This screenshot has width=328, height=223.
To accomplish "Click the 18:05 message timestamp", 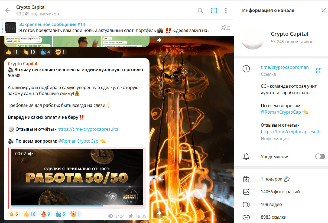I will tap(141, 216).
